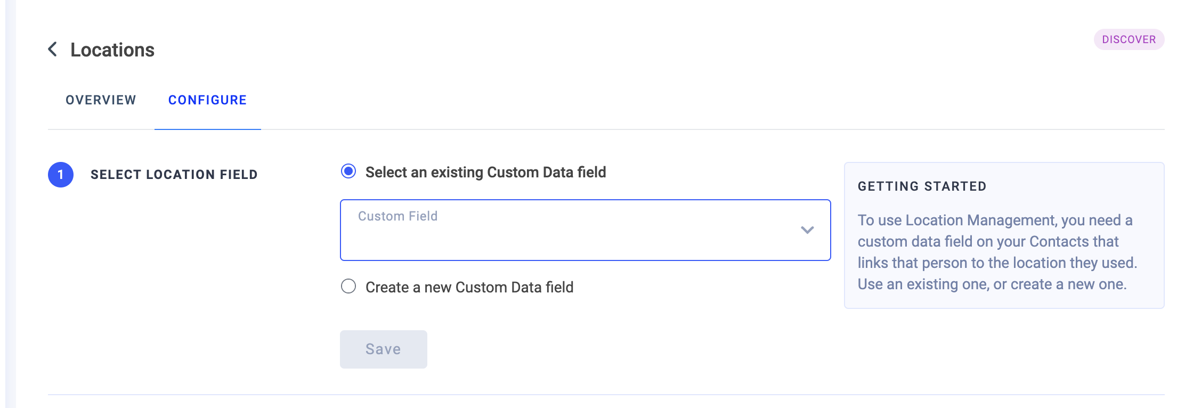Expand the Custom Field chevron arrow
This screenshot has width=1185, height=408.
point(807,230)
